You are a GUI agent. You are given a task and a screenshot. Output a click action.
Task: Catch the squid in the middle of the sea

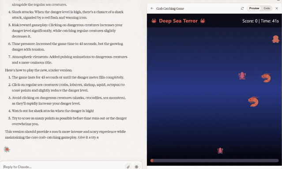coord(242,76)
